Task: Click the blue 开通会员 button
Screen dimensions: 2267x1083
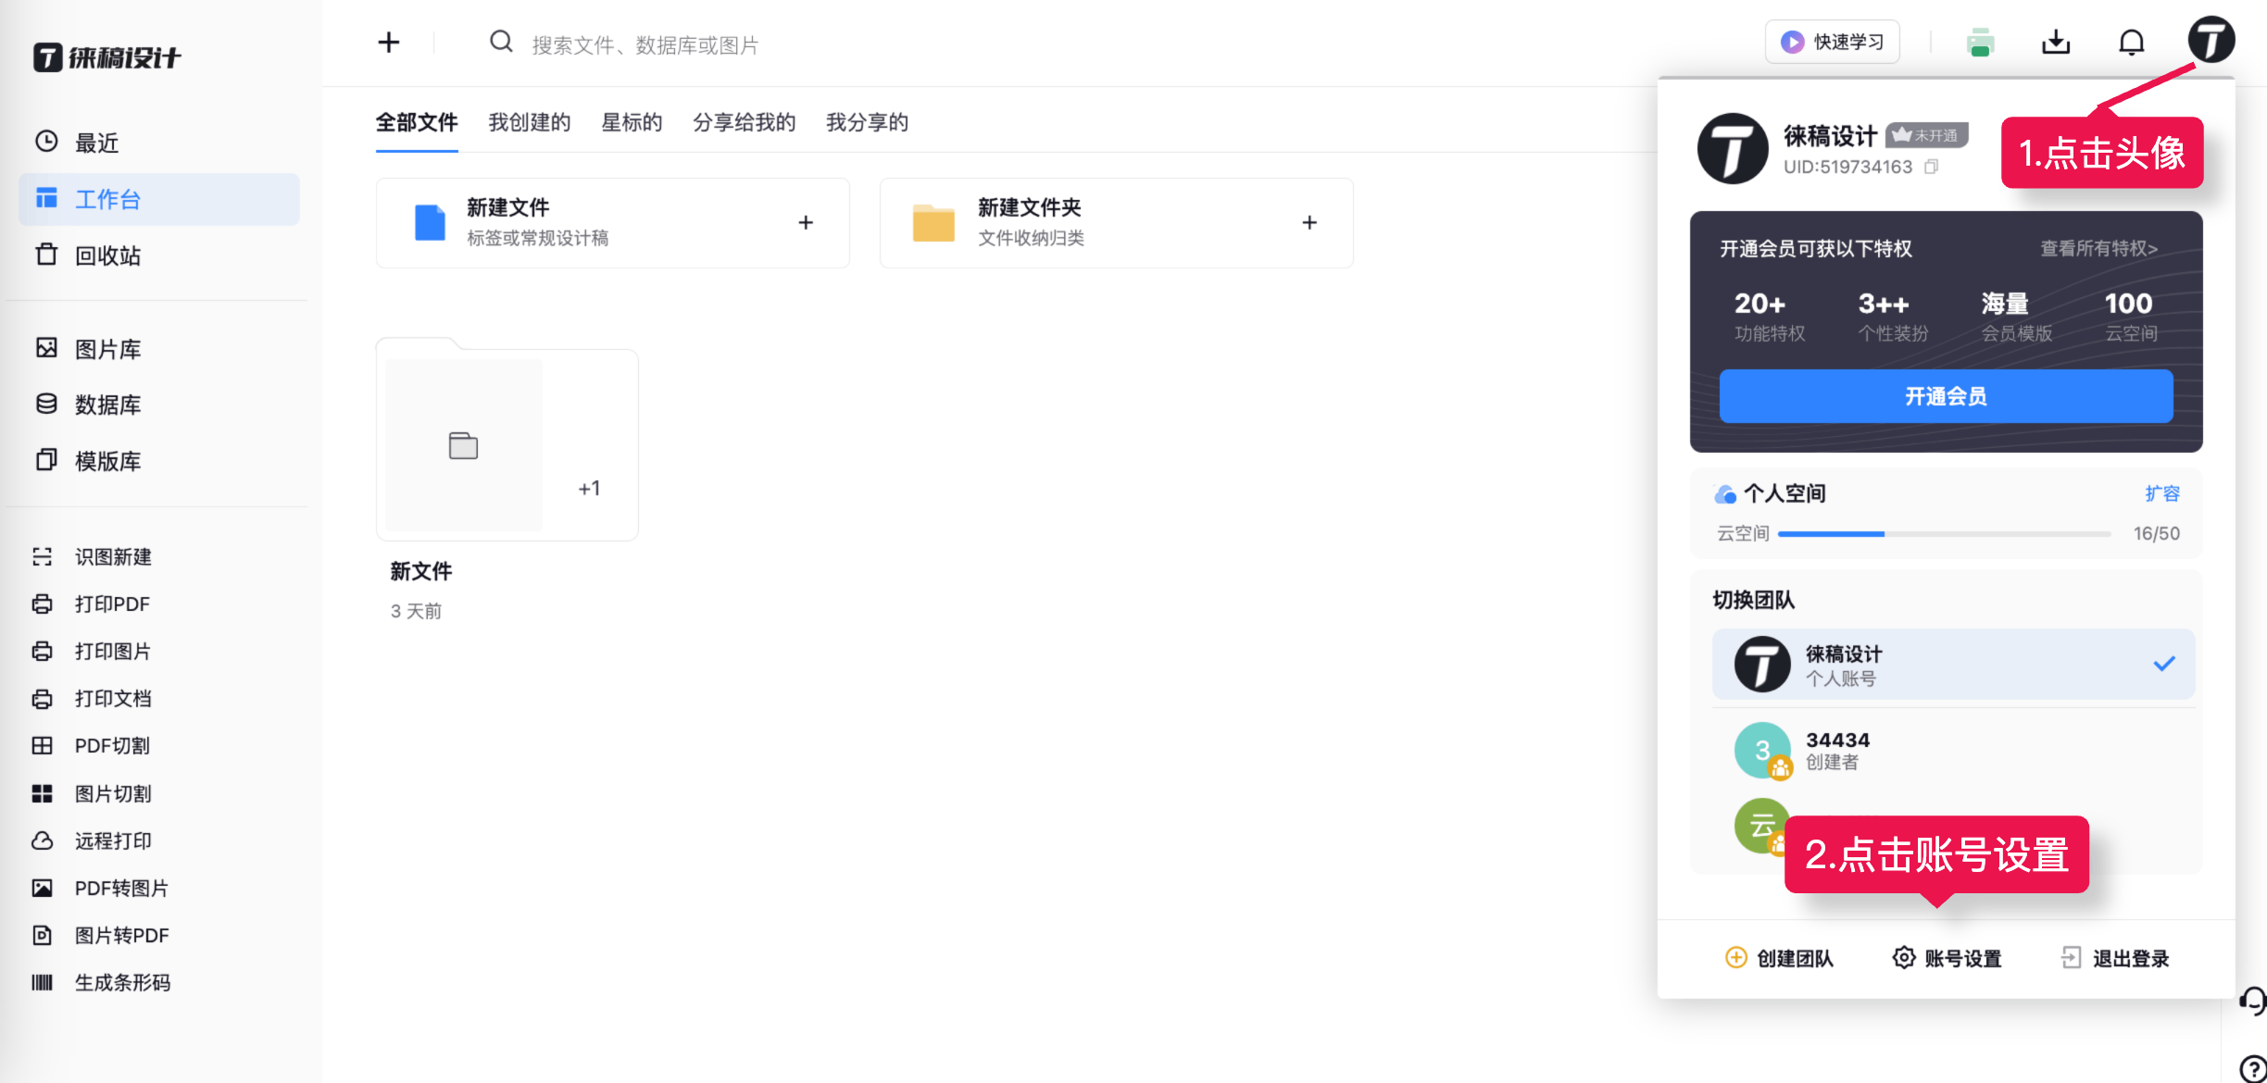Action: [x=1946, y=396]
